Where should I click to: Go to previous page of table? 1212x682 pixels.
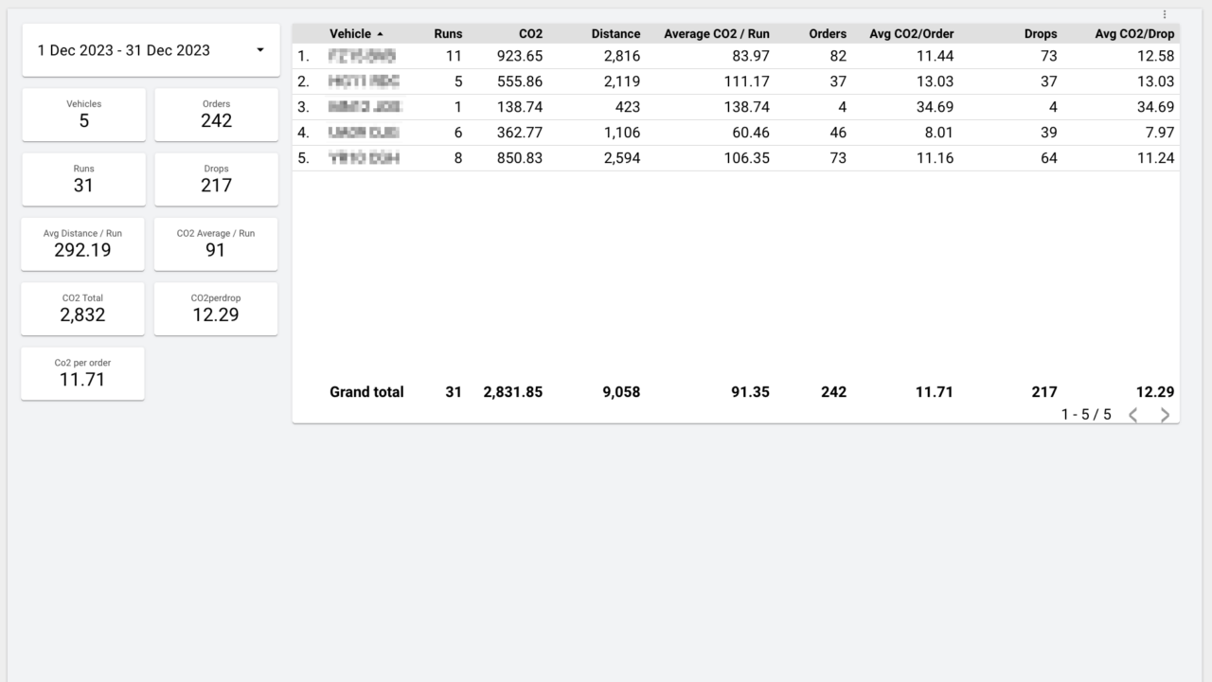point(1133,415)
